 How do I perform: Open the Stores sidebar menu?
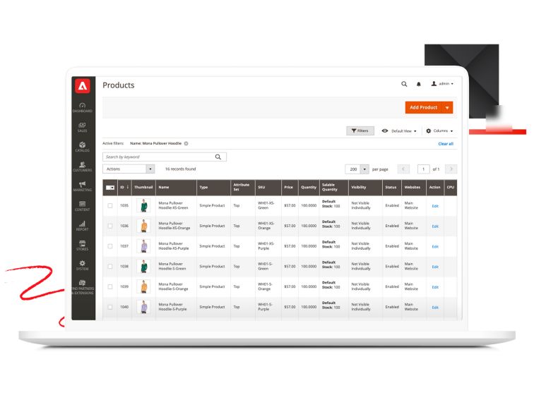coord(83,246)
